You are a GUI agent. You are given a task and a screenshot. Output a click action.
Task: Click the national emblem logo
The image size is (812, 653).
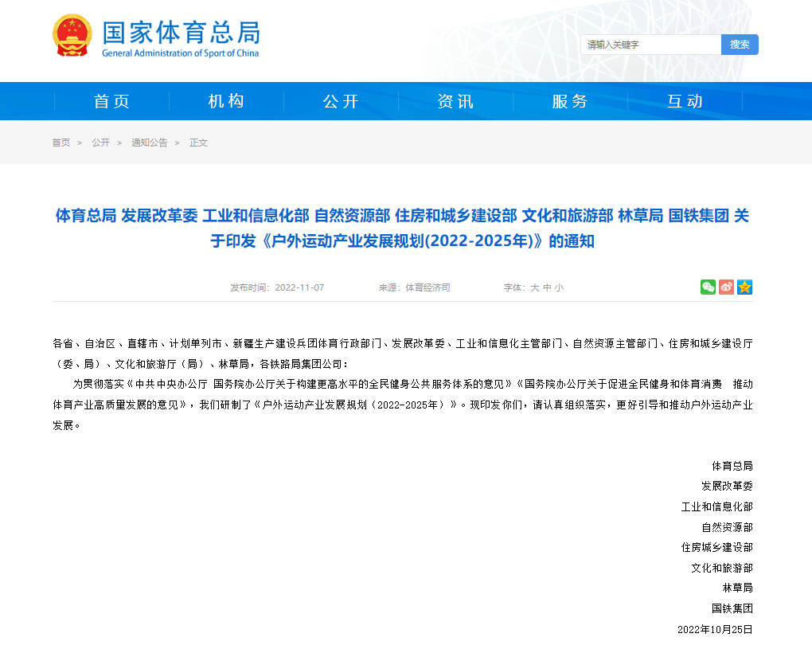tap(72, 36)
